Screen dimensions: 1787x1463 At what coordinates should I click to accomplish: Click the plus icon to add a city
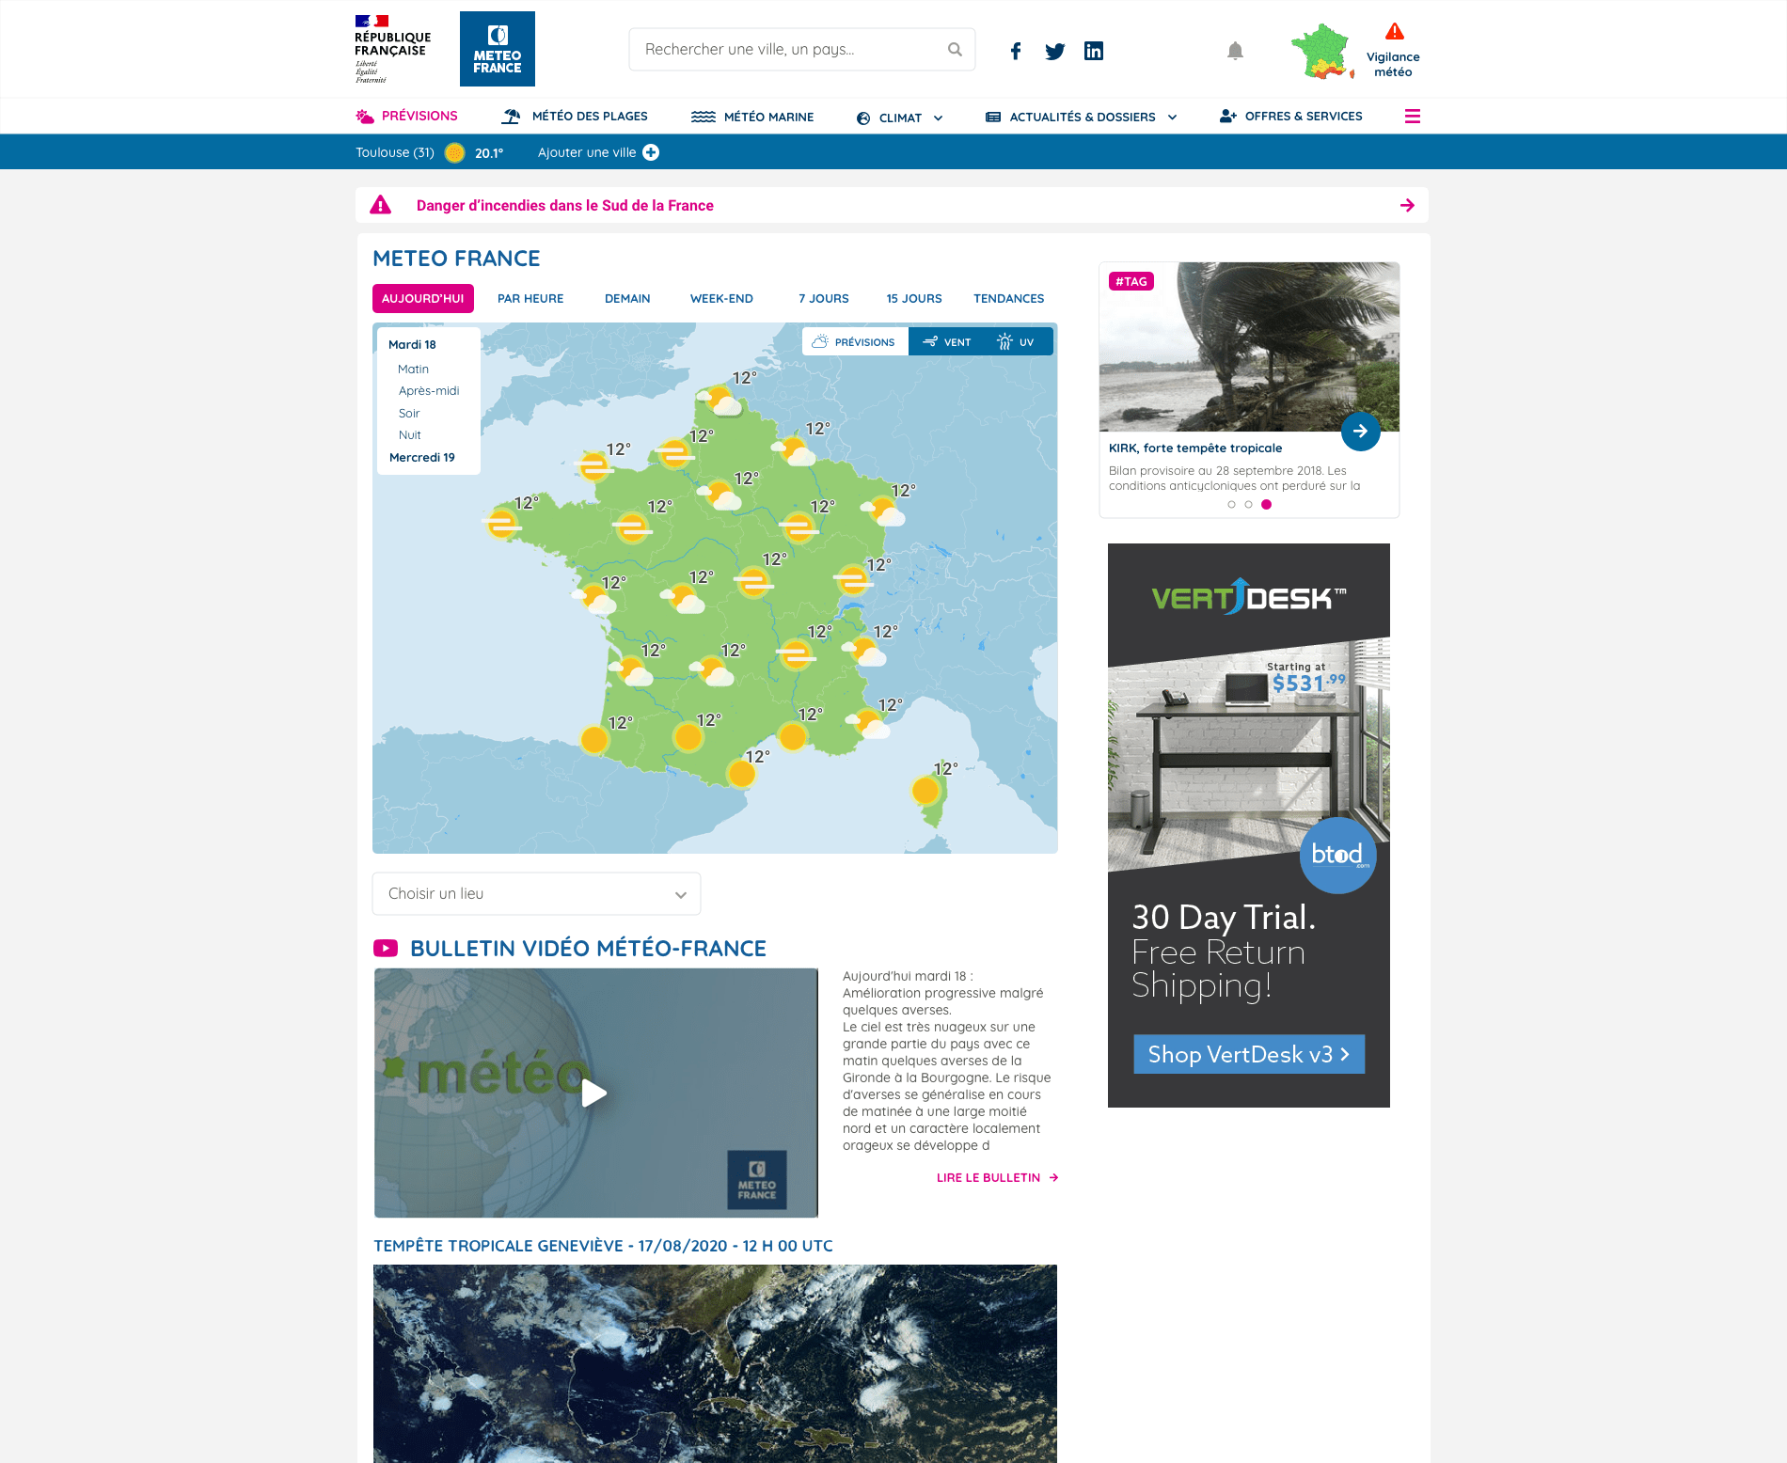(651, 152)
